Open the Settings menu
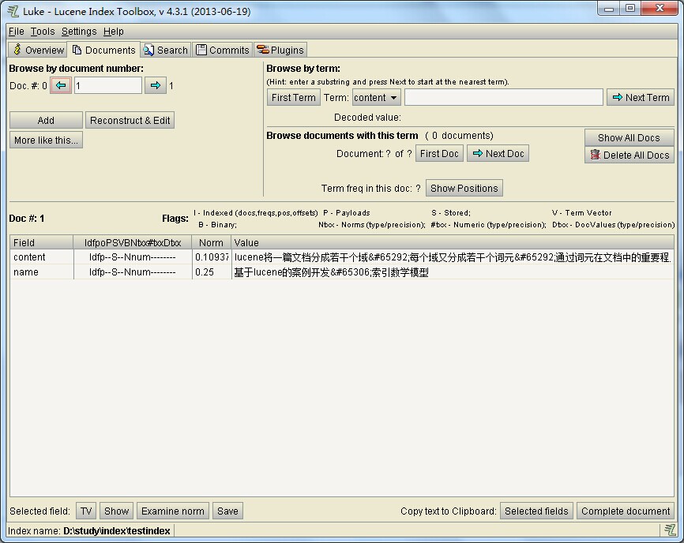The height and width of the screenshot is (543, 684). (79, 32)
